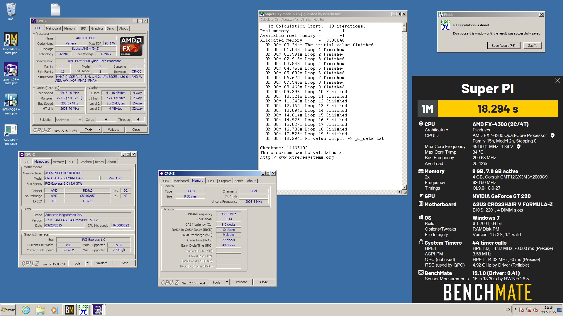The height and width of the screenshot is (316, 563).
Task: Open About...(A) menu in Super PI
Action: pos(289,20)
